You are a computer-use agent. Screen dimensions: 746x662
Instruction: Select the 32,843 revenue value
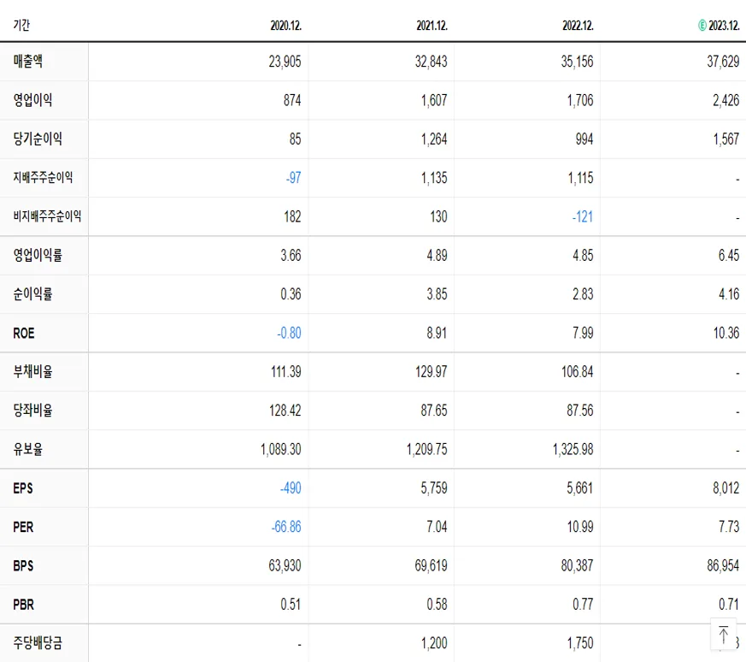pos(431,62)
